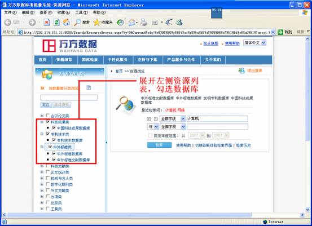The image size is (312, 226).
Task: Uncheck the 专利技术数据库 checkbox
Action: click(54, 140)
